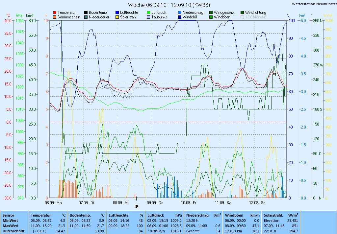Click the green Luftdruck legend square
This screenshot has width=337, height=234.
tap(148, 12)
